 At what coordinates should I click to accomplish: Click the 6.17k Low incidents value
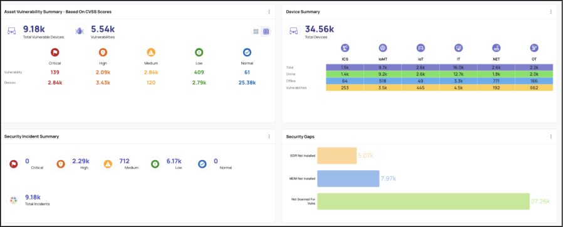tap(174, 161)
